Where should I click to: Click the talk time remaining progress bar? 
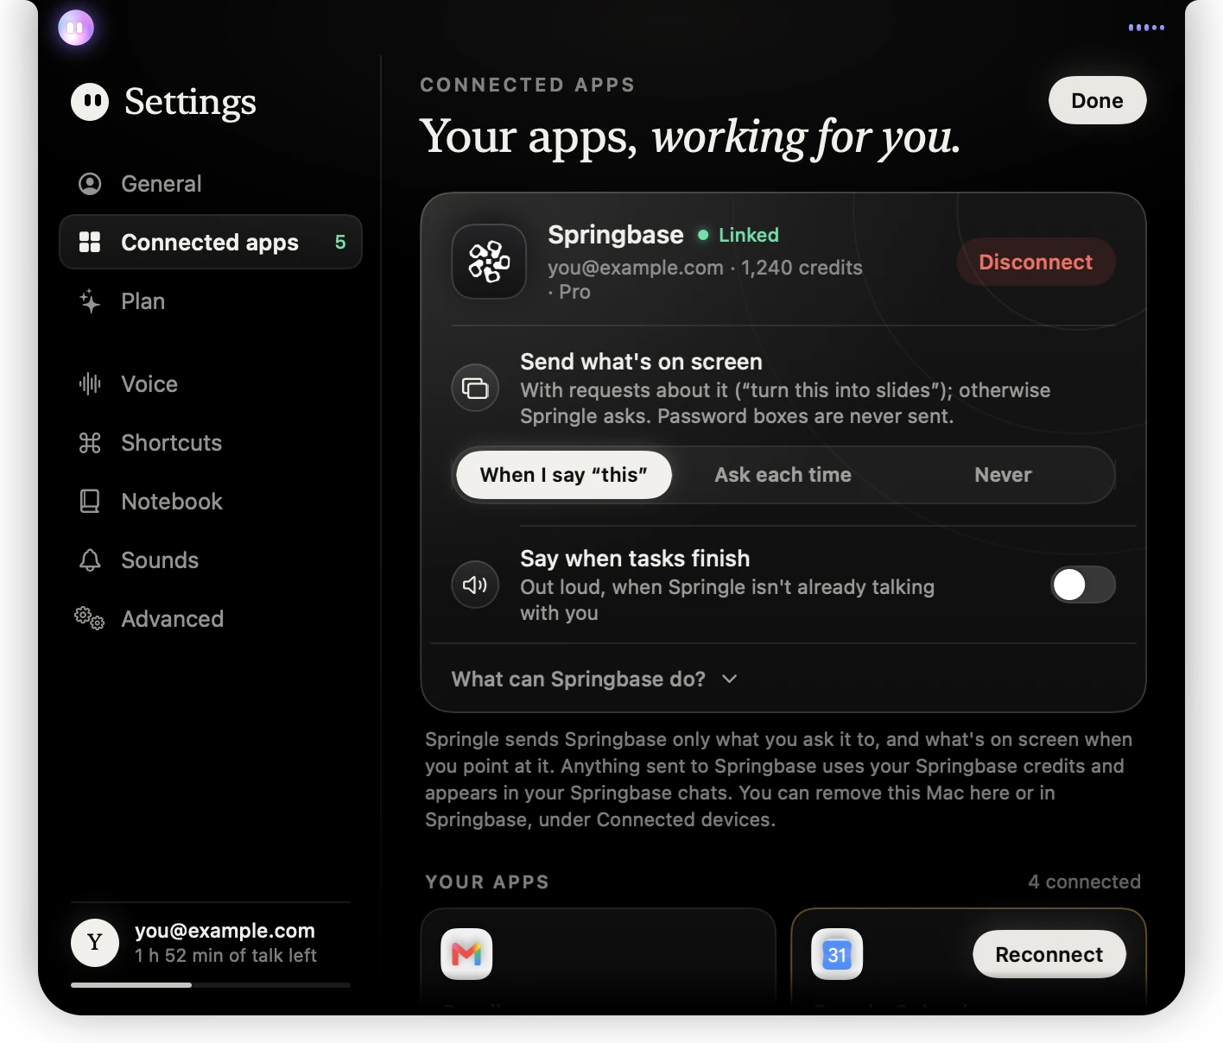coord(211,985)
